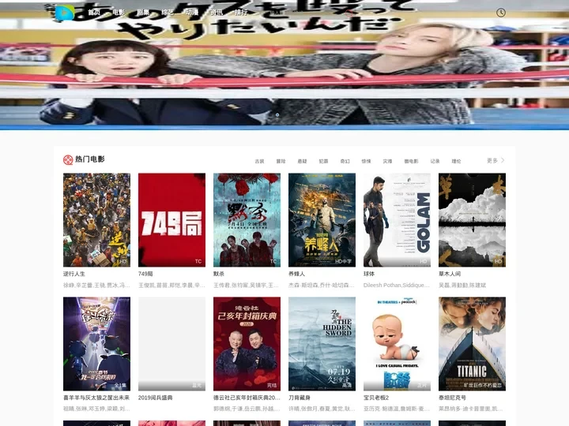
Task: Open the 逆行人生 movie poster
Action: pos(96,220)
